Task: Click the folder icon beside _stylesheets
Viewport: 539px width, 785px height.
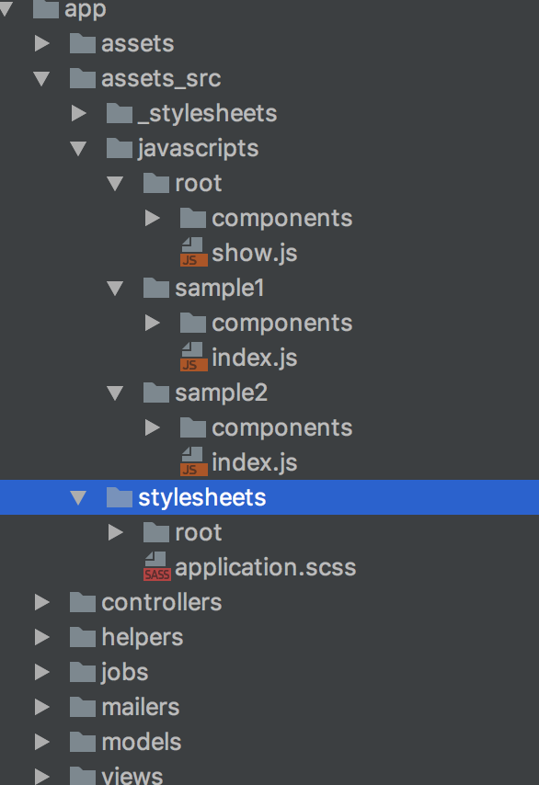Action: 120,113
